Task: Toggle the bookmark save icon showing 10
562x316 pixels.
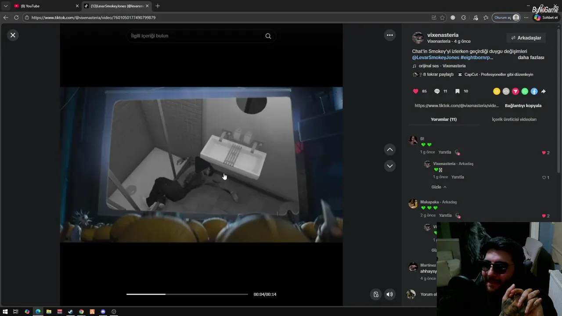Action: tap(457, 91)
